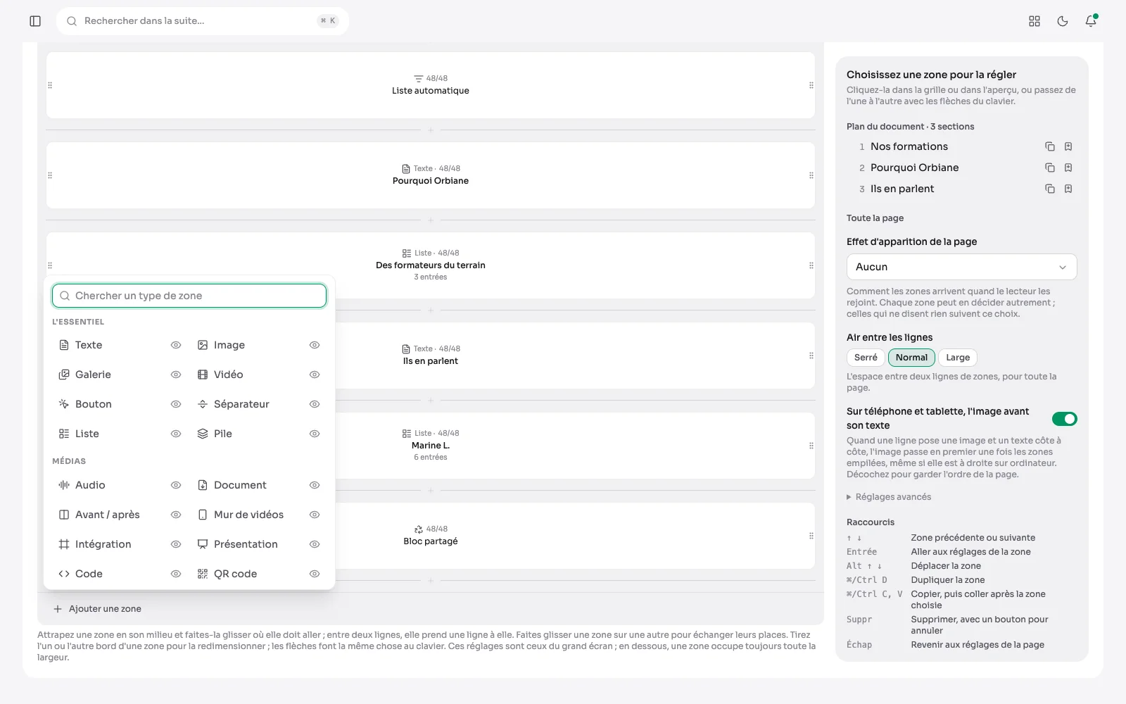This screenshot has height=704, width=1126.
Task: Set line spacing to Large
Action: coord(958,358)
